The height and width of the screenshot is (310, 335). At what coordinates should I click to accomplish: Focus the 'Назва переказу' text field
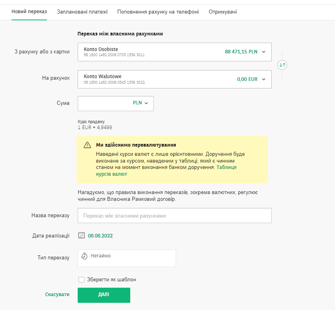click(x=174, y=216)
